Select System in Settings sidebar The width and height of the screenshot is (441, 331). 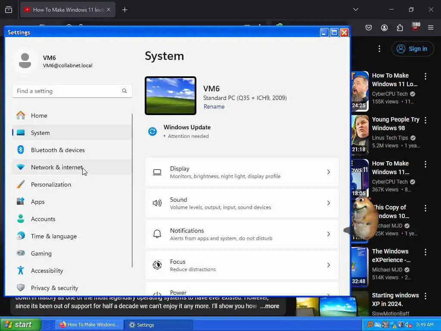72,133
